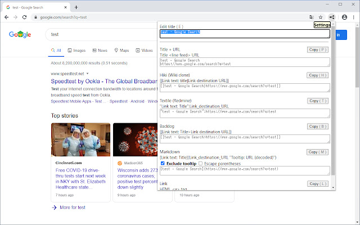The width and height of the screenshot is (360, 225).
Task: Copy the Markdown link with Copy (M)
Action: 318,152
